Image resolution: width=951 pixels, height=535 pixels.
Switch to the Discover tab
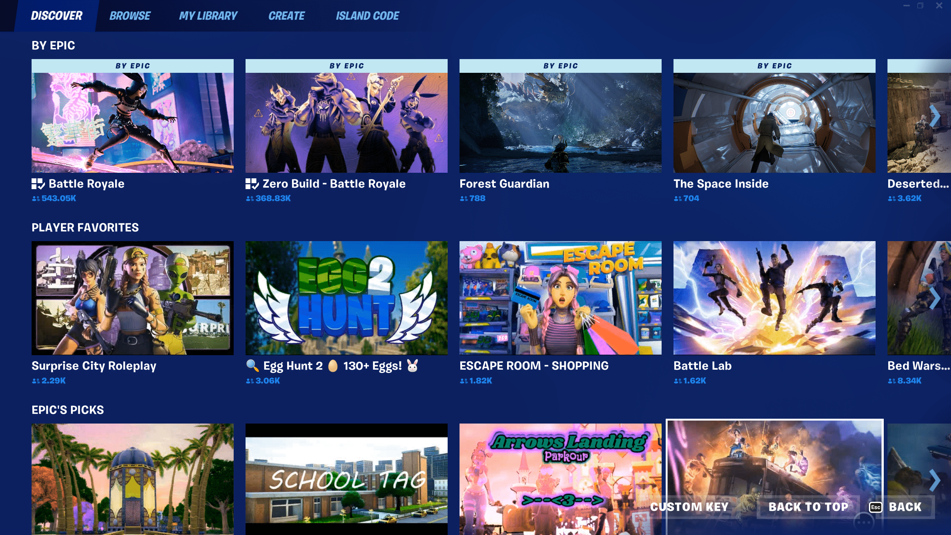pyautogui.click(x=56, y=16)
